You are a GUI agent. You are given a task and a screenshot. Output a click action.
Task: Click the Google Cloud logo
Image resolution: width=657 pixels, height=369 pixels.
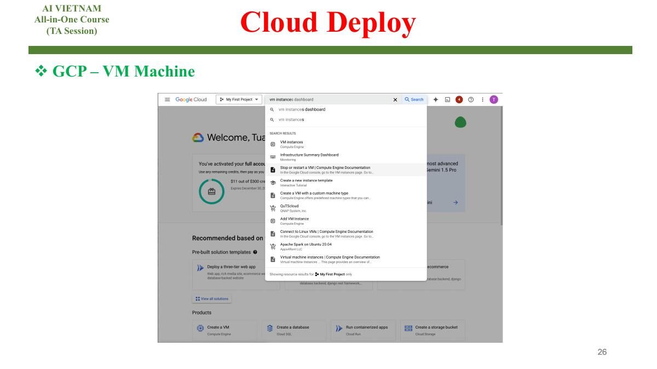pos(191,99)
